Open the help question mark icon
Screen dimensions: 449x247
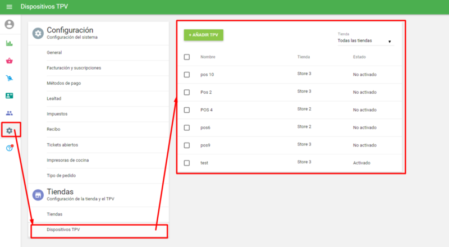pos(9,148)
